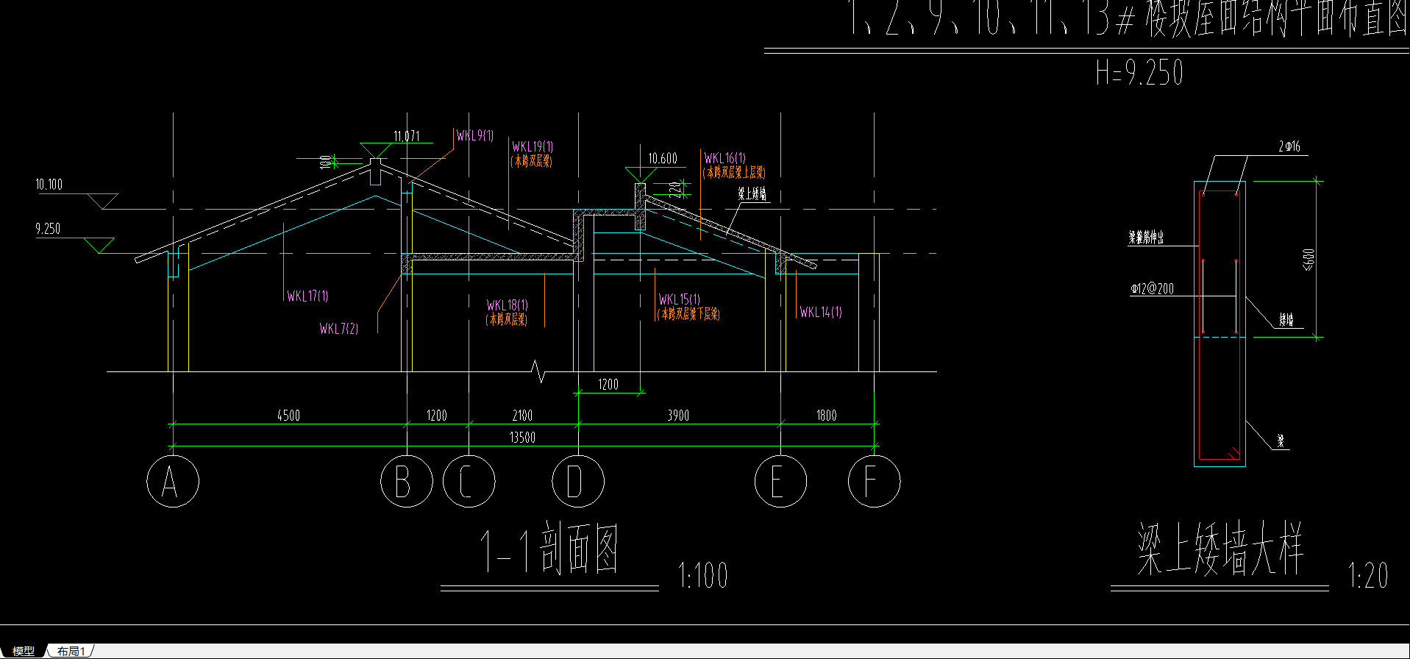Click the (本跨双层梁) note under WKL19(1)
1410x659 pixels.
pyautogui.click(x=532, y=160)
